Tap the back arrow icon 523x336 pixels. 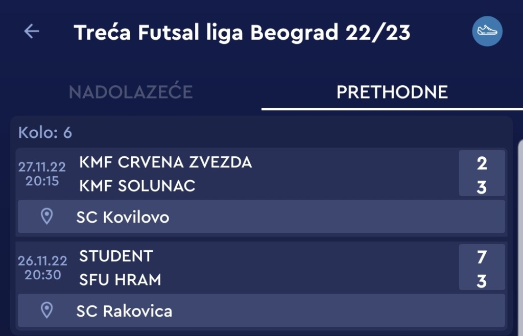pos(32,32)
